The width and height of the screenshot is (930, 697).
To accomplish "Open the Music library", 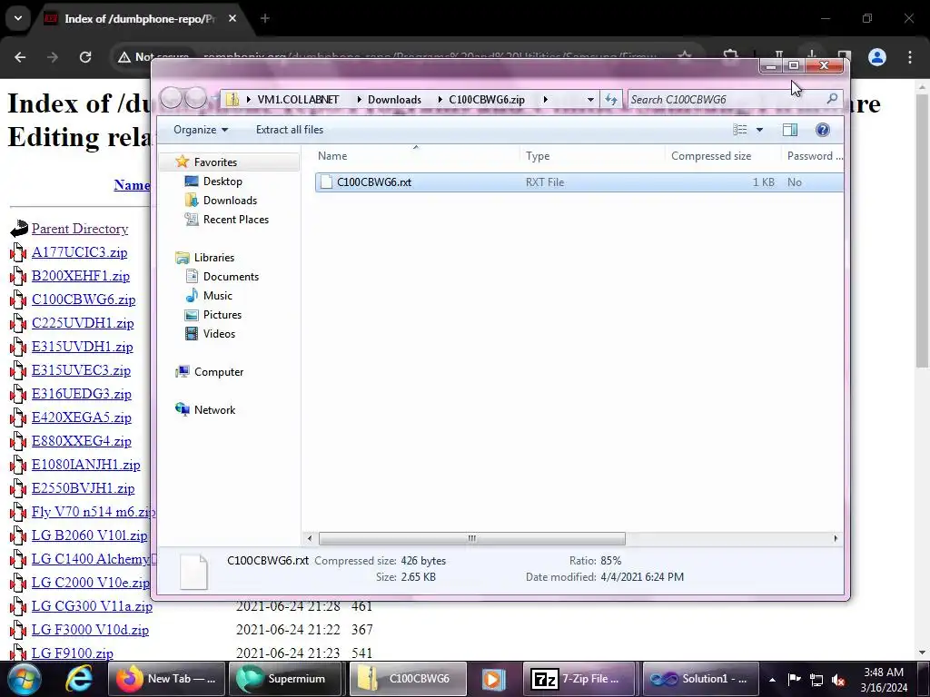I will pos(217,295).
